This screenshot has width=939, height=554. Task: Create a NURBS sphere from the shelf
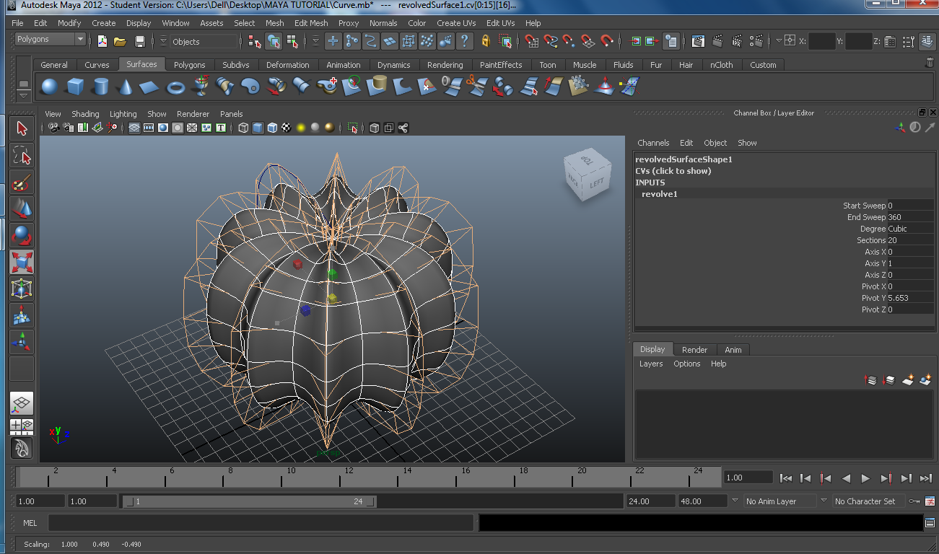49,87
